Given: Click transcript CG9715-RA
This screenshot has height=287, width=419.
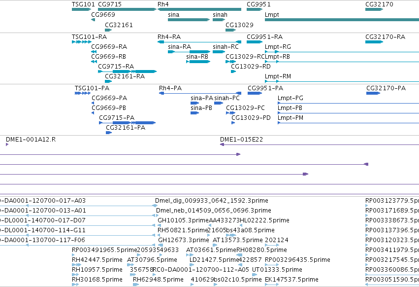Looking at the screenshot, I should click(x=116, y=67).
